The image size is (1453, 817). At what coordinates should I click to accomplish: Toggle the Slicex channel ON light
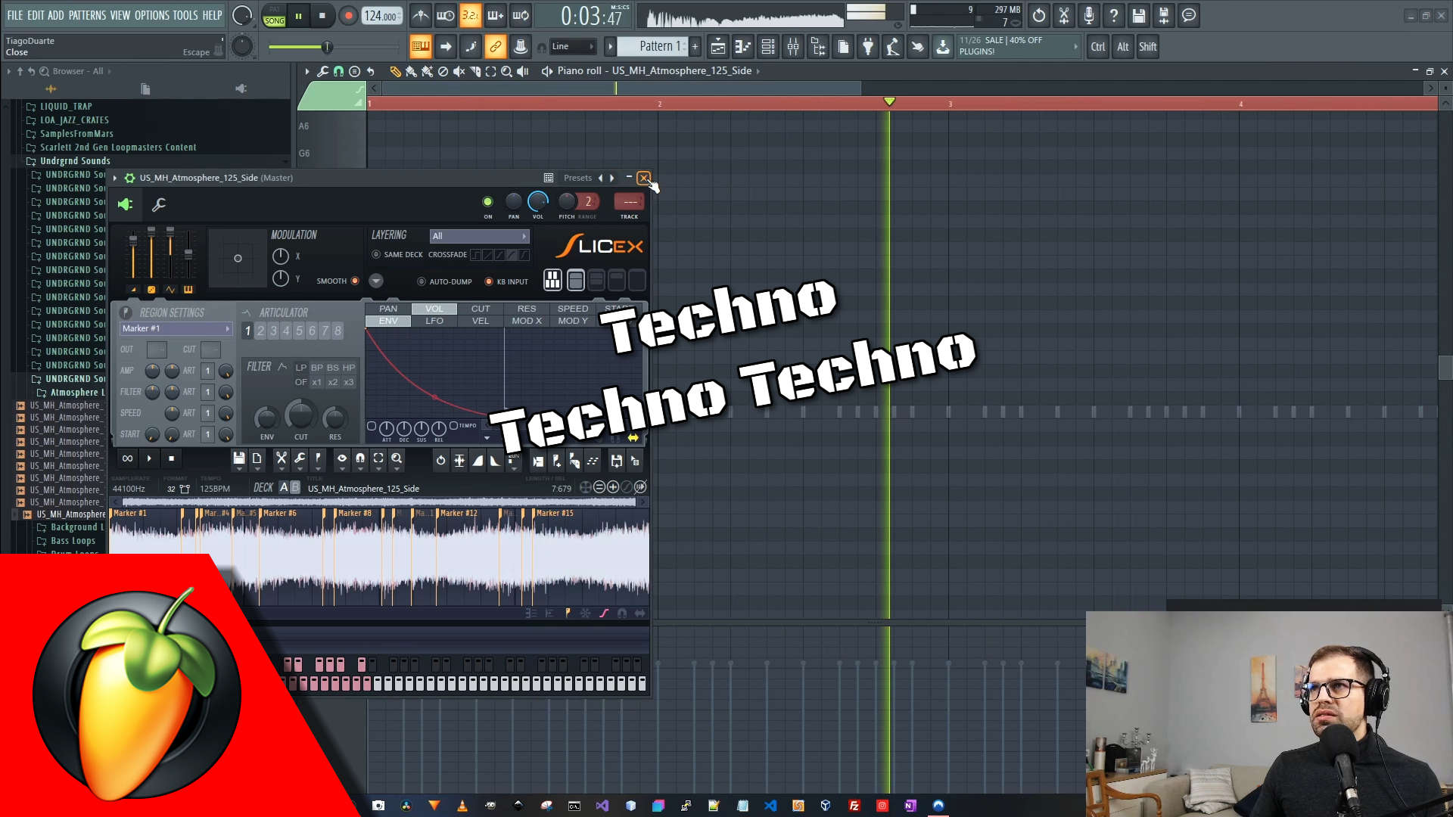(x=487, y=201)
